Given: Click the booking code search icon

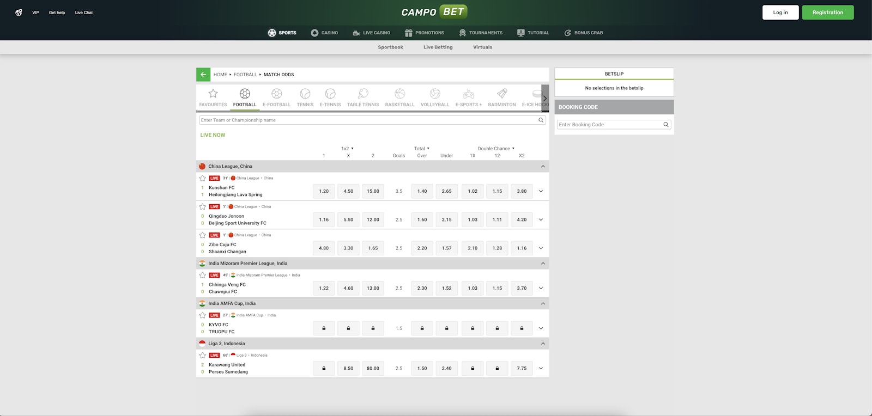Looking at the screenshot, I should [x=665, y=125].
